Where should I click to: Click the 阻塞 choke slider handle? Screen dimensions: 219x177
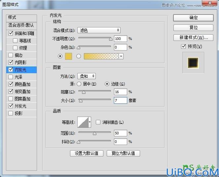point(84,92)
